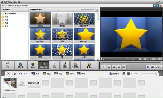The height and width of the screenshot is (98, 163).
Task: Click the 固定 (Stabilization) tool
Action: (x=81, y=74)
